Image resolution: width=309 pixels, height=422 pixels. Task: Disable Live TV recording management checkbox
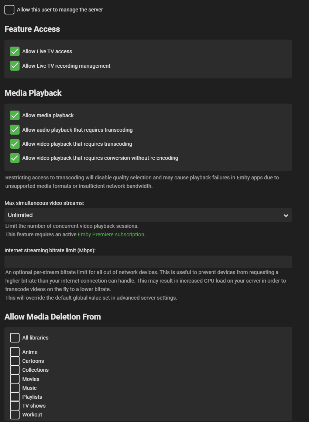[x=15, y=66]
